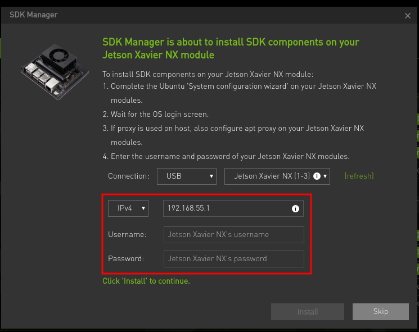Click step 3 about configuring apt proxy

coord(233,135)
